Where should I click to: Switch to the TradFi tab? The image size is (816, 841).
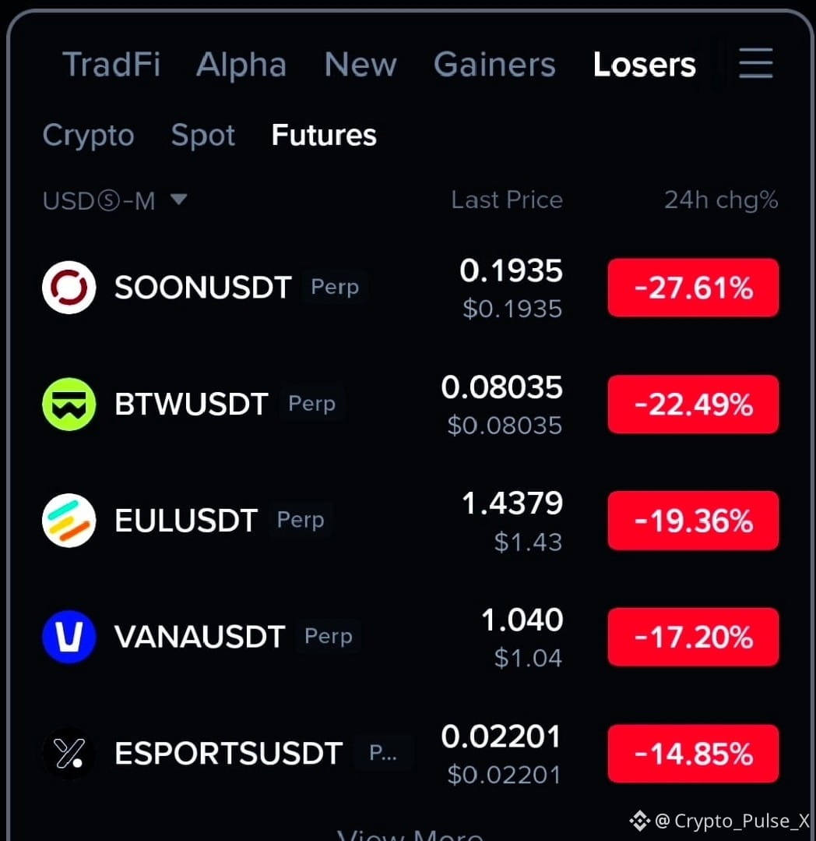pos(111,65)
